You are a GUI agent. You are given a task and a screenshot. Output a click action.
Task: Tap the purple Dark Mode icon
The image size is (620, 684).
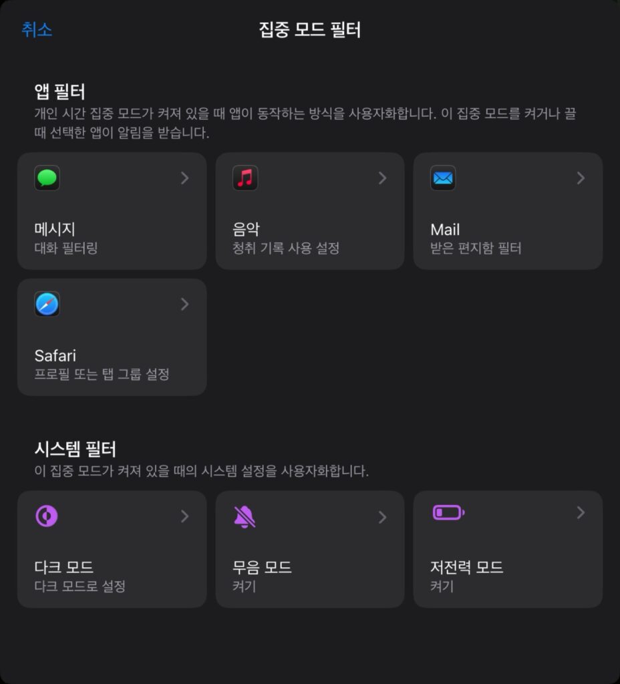point(47,516)
